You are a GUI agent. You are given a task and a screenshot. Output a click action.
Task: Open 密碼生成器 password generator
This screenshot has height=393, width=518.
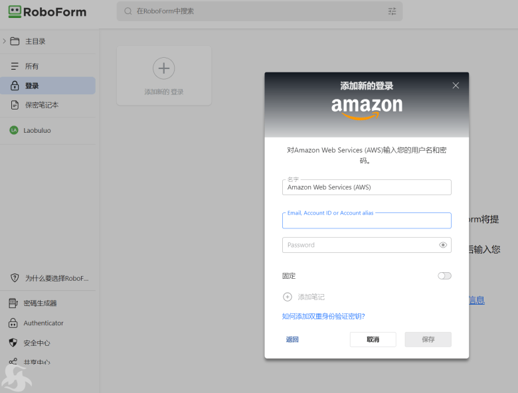point(40,303)
